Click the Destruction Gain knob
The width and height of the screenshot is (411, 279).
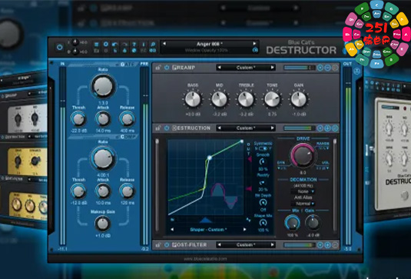pyautogui.click(x=313, y=223)
